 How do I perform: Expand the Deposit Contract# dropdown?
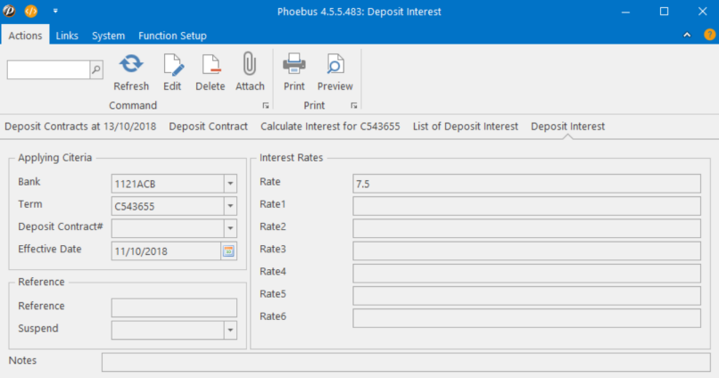[x=229, y=229]
